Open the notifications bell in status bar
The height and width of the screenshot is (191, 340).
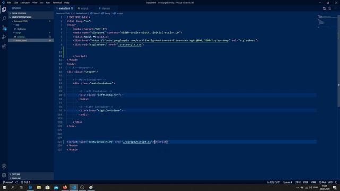point(336,182)
